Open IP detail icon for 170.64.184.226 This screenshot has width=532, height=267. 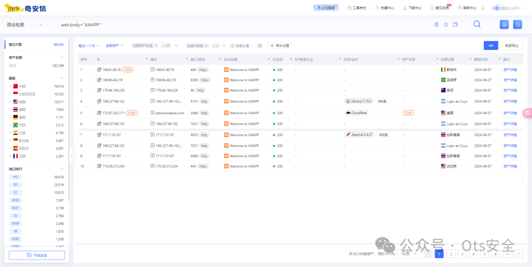(x=99, y=90)
